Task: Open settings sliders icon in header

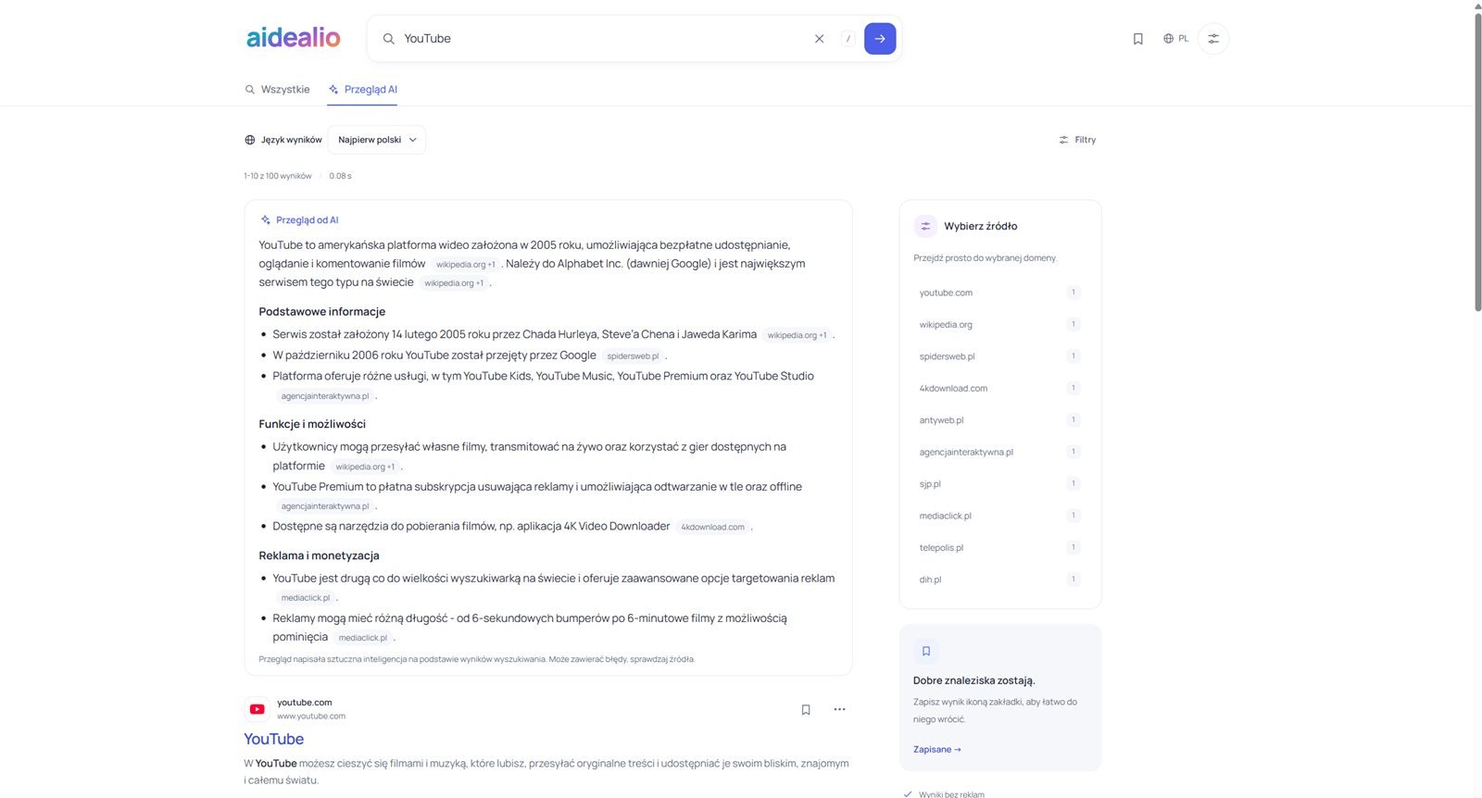Action: point(1213,39)
